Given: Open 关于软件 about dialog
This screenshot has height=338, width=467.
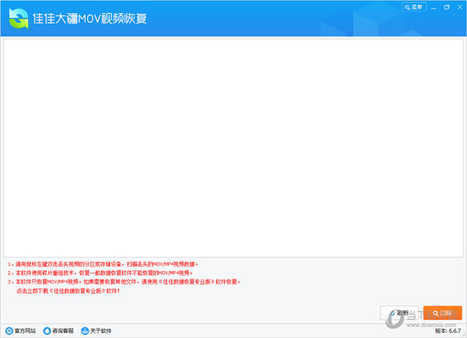Looking at the screenshot, I should click(97, 330).
